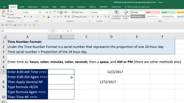
Task: Switch to the Page Layout tab
Action: point(32,7)
